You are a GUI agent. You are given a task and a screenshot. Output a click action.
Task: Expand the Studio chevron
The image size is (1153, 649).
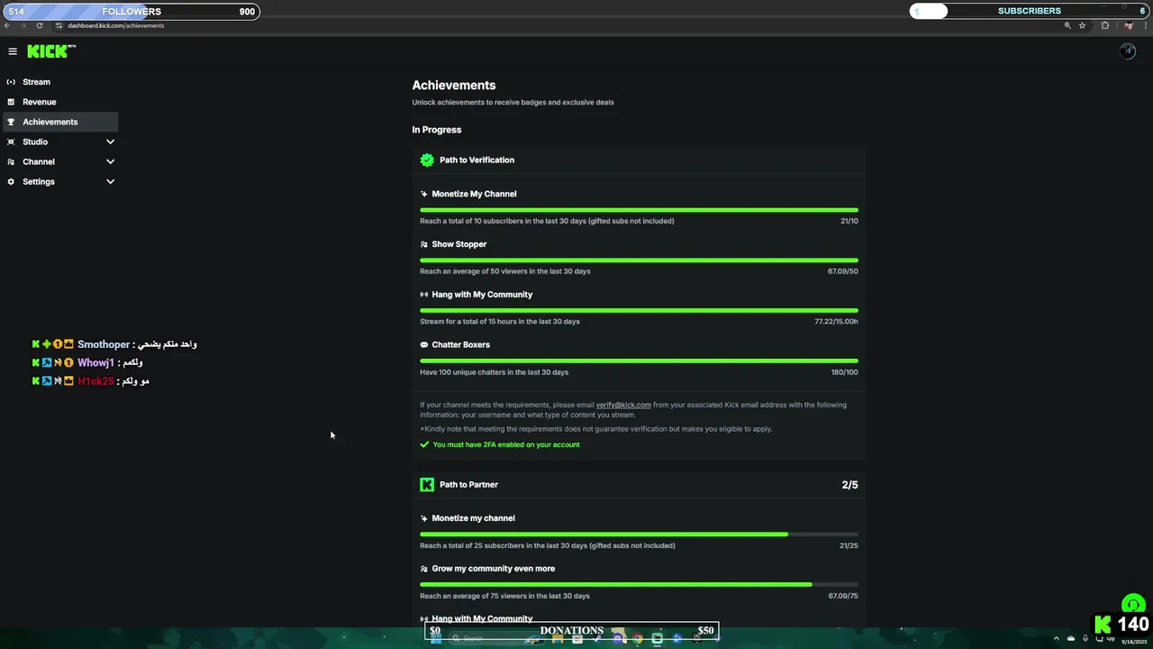click(x=110, y=142)
